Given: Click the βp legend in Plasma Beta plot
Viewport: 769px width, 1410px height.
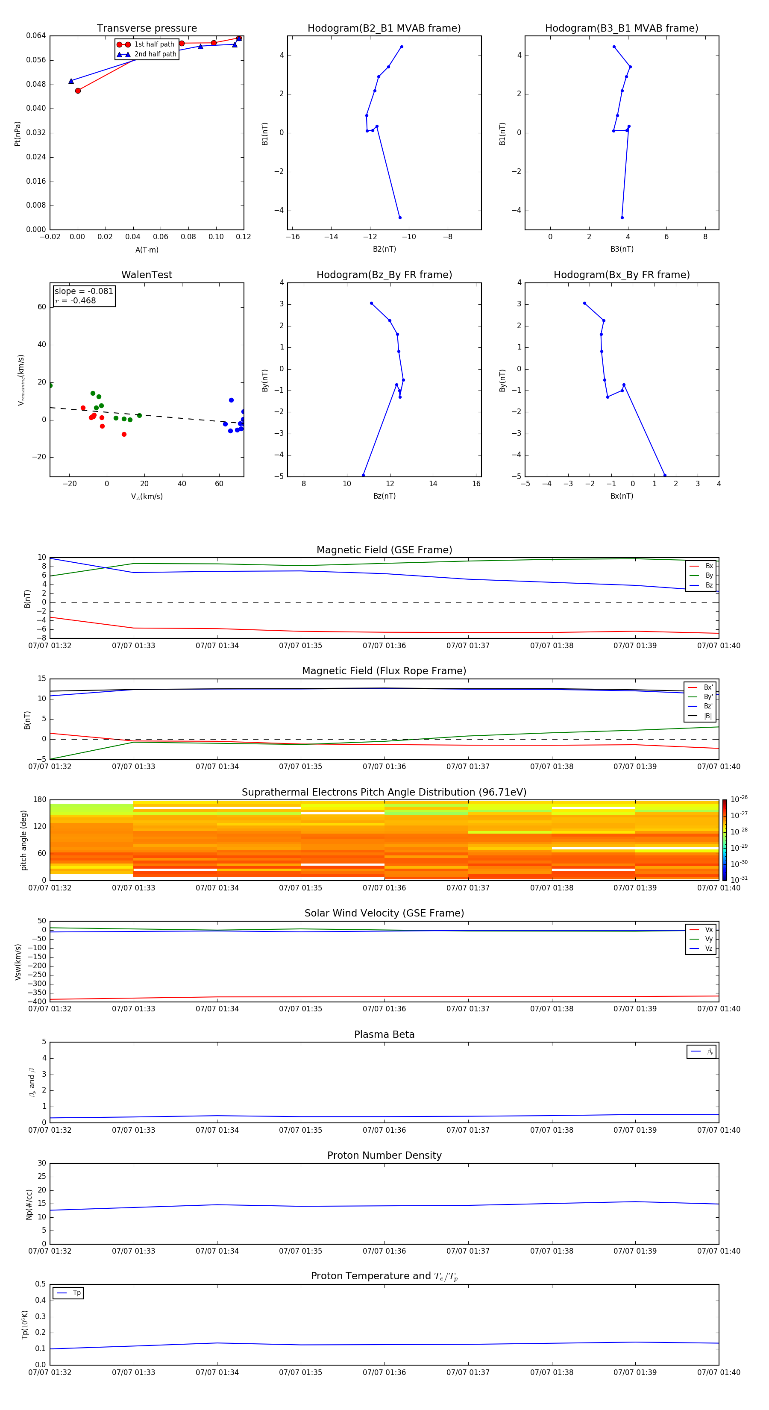Looking at the screenshot, I should 701,1052.
